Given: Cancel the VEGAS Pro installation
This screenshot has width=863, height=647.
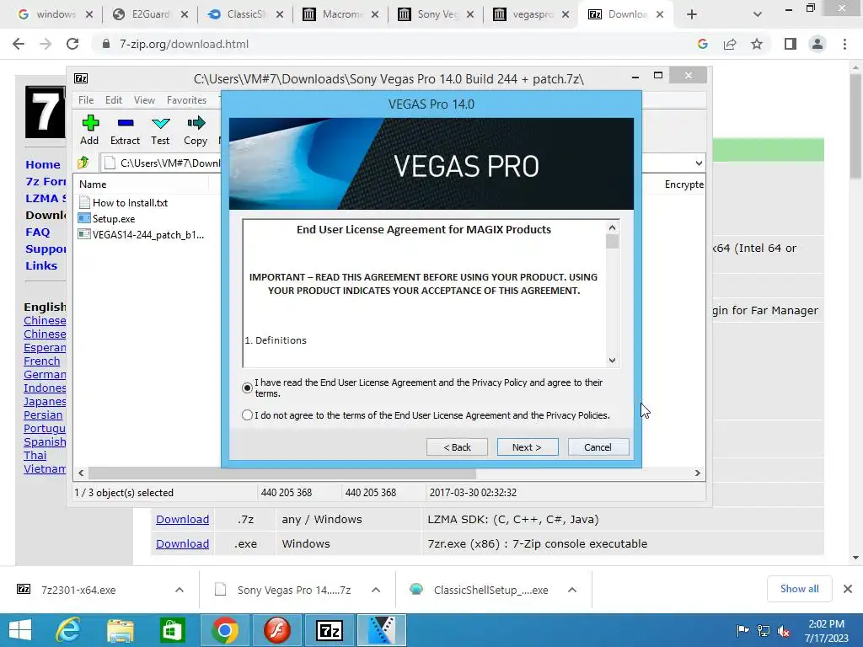Looking at the screenshot, I should click(x=598, y=447).
